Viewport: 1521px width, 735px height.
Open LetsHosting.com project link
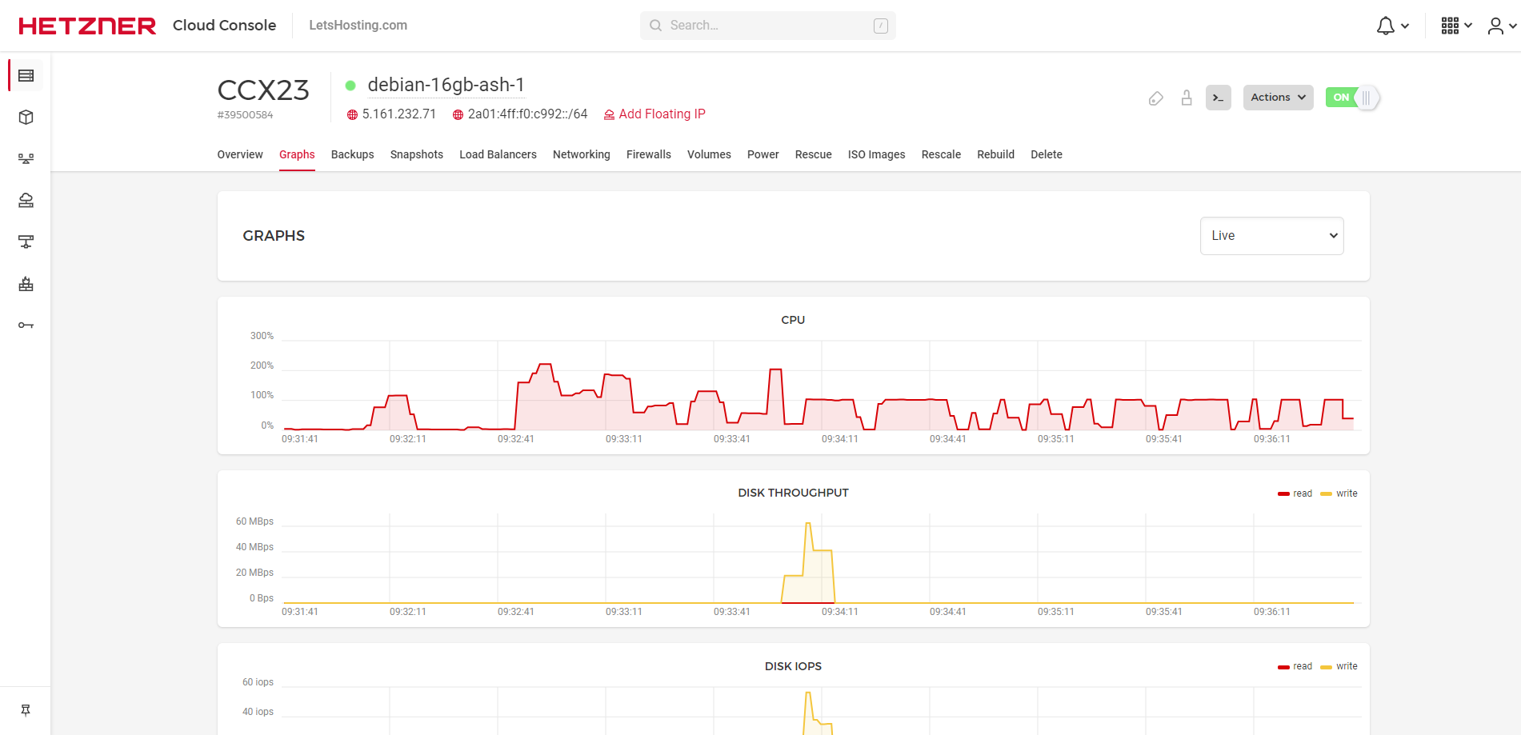tap(358, 26)
